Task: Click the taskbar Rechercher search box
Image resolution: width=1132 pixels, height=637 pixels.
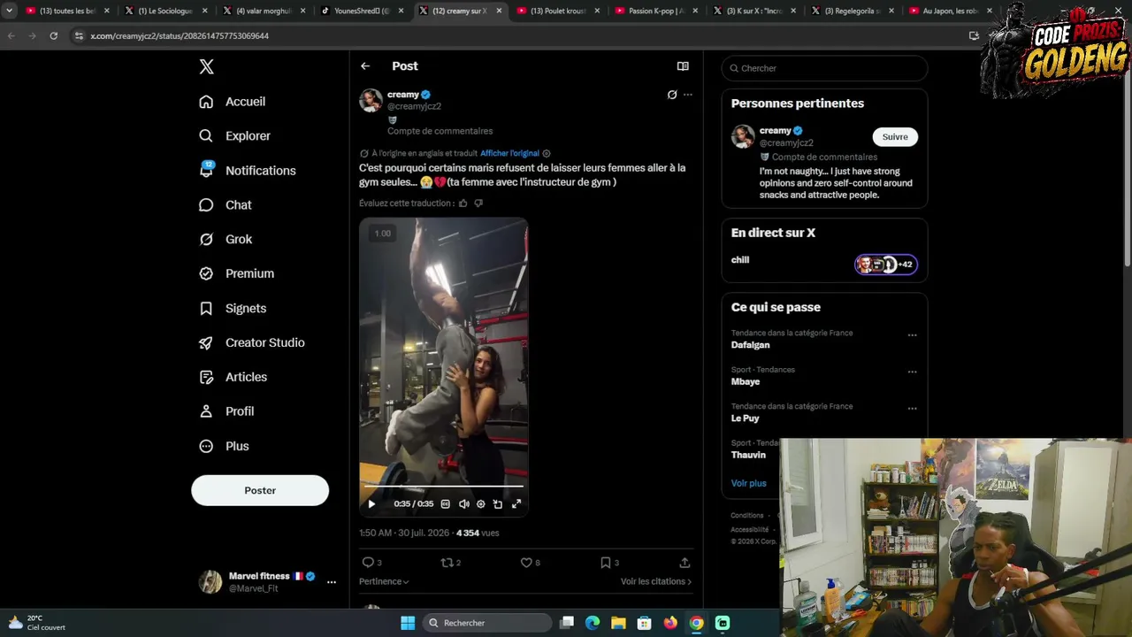Action: click(x=487, y=623)
